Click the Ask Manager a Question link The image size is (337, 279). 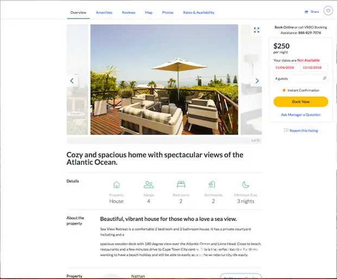point(301,115)
